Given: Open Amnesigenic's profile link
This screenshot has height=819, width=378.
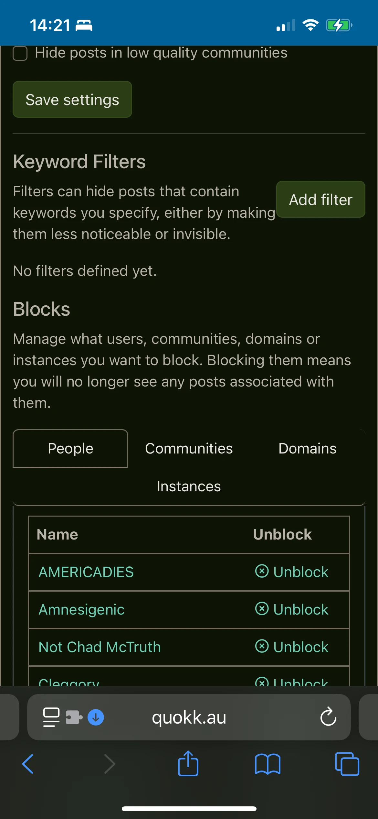Looking at the screenshot, I should [x=81, y=610].
